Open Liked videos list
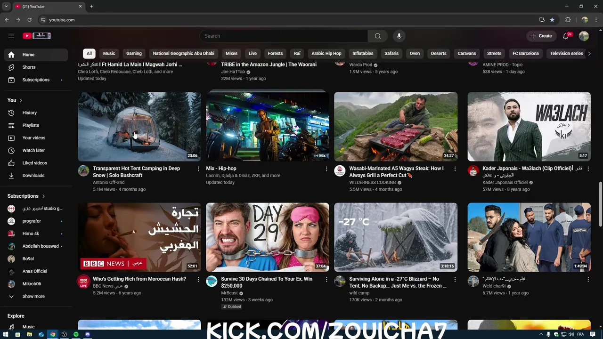Viewport: 603px width, 339px height. pos(36,163)
